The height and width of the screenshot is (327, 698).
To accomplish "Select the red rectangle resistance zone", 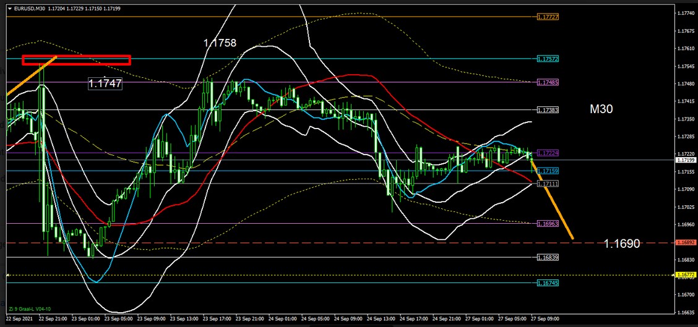I will [x=76, y=60].
